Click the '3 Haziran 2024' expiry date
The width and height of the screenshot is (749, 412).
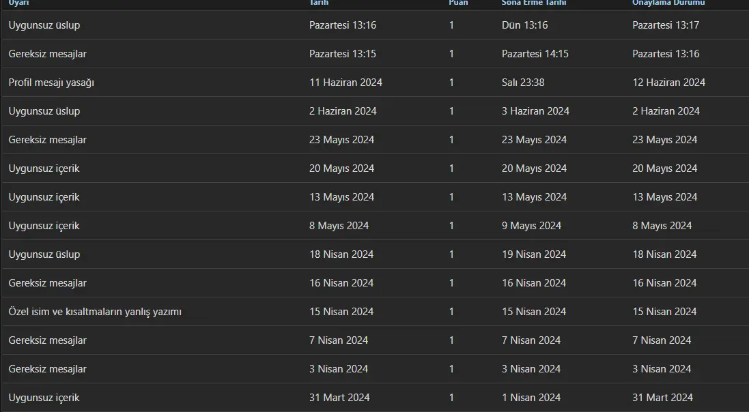coord(535,111)
